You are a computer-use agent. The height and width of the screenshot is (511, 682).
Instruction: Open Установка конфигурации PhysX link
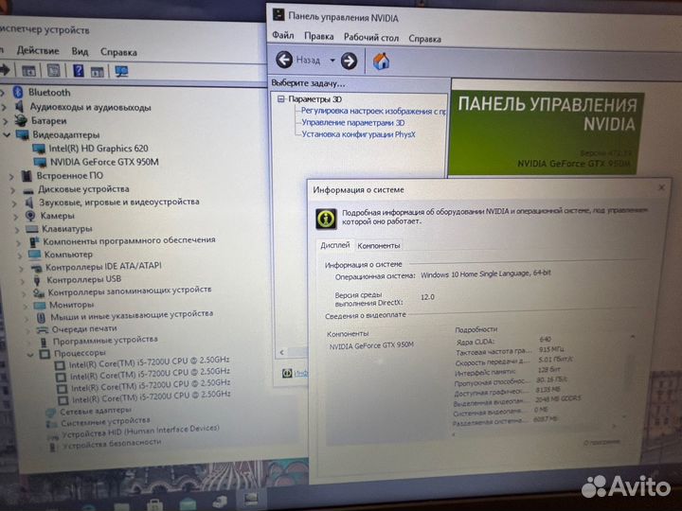click(x=358, y=134)
